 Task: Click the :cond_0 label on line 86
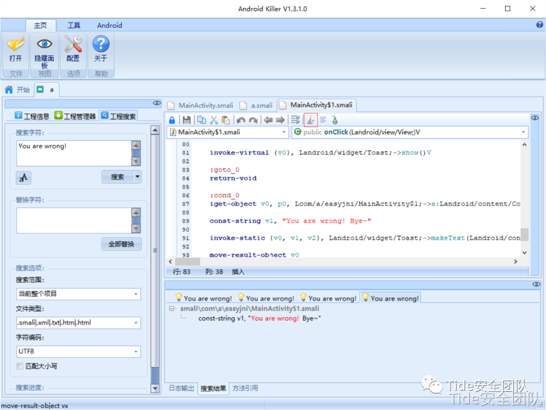224,195
